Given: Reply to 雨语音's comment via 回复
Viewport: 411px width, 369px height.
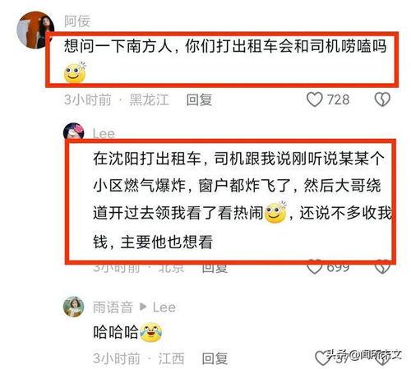Looking at the screenshot, I should point(215,358).
